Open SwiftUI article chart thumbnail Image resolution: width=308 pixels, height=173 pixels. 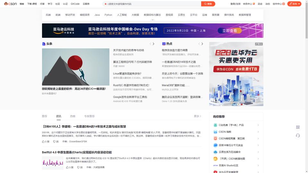[53, 163]
